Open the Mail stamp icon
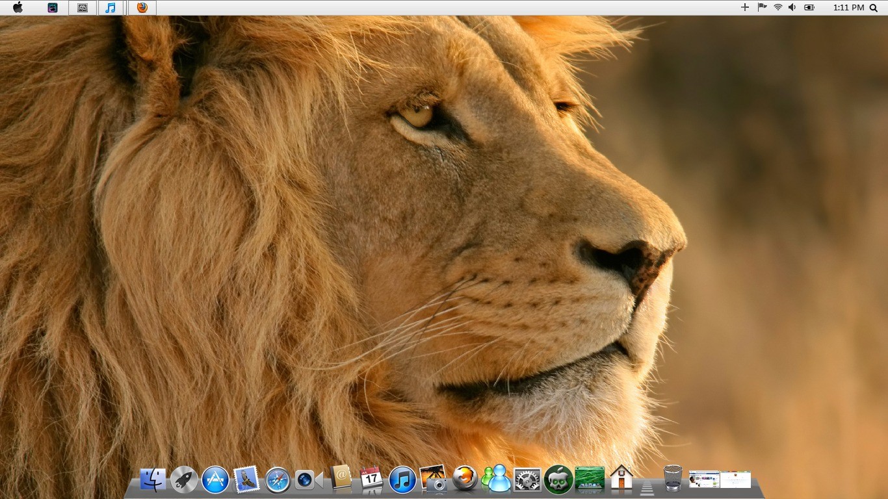The width and height of the screenshot is (888, 499). tap(246, 480)
